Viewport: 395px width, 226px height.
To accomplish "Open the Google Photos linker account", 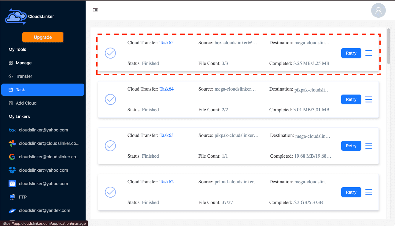I will (x=42, y=143).
